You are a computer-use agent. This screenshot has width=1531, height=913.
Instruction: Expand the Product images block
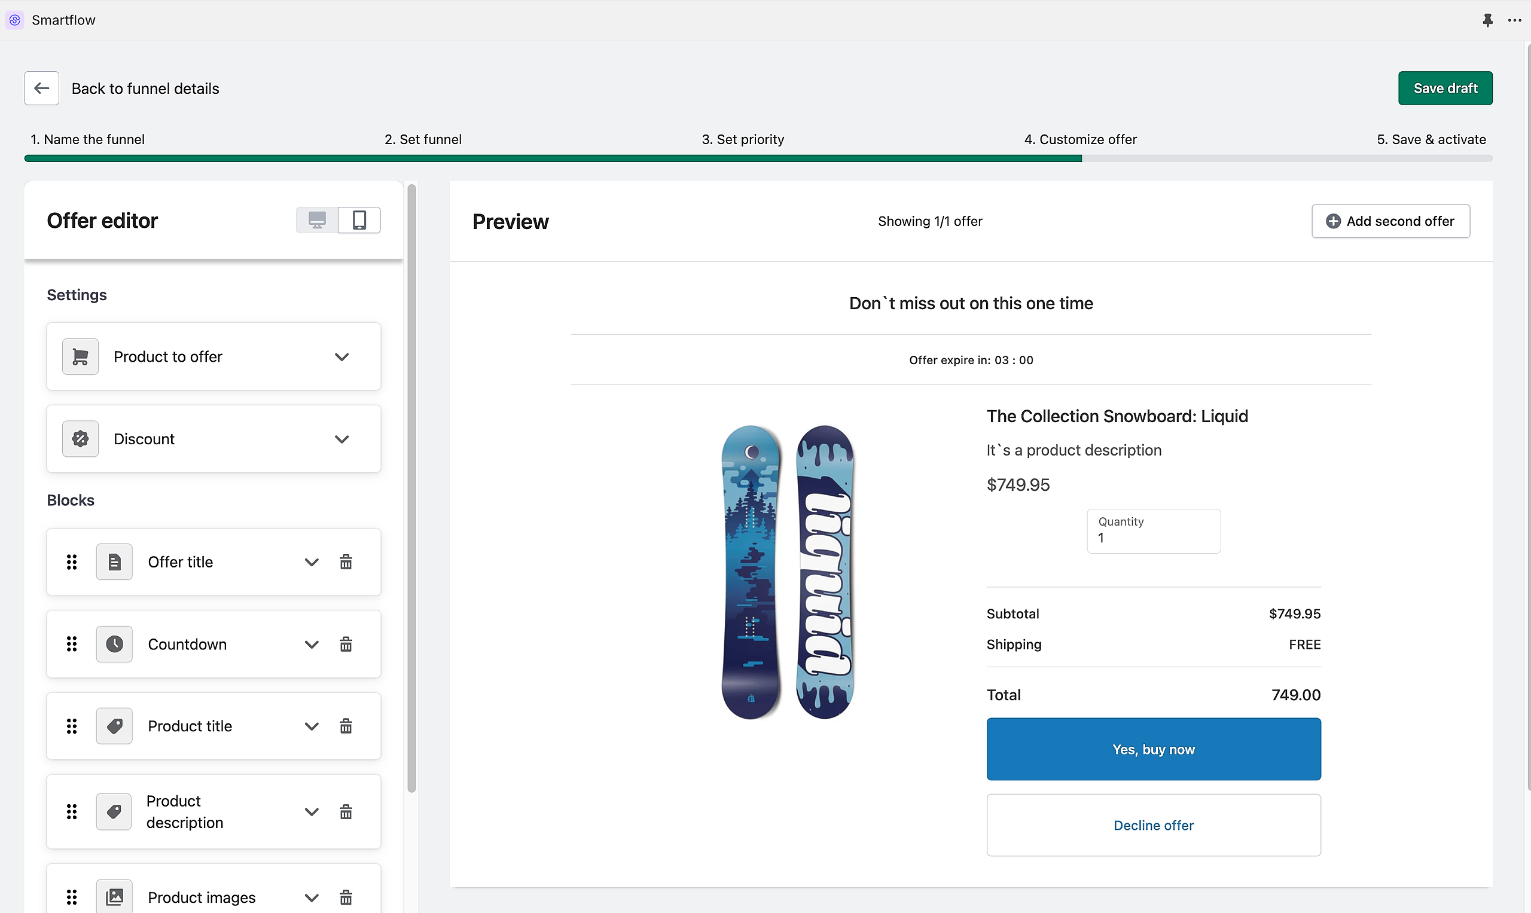[x=312, y=897]
